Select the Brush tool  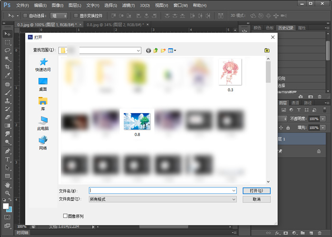pyautogui.click(x=8, y=93)
